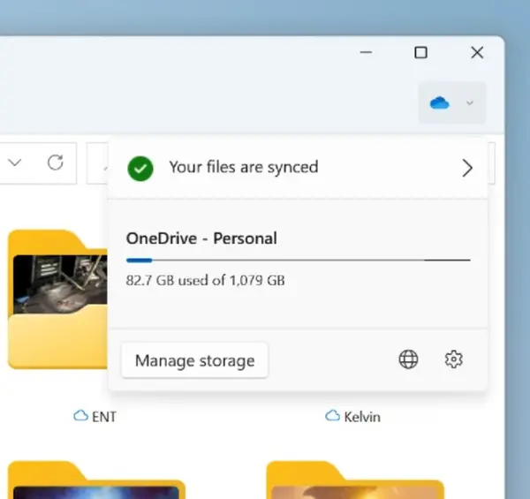
Task: Click the green synced checkmark icon
Action: pos(140,168)
